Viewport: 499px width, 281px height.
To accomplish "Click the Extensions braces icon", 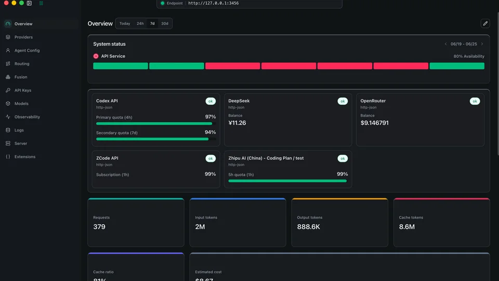I will (8, 157).
